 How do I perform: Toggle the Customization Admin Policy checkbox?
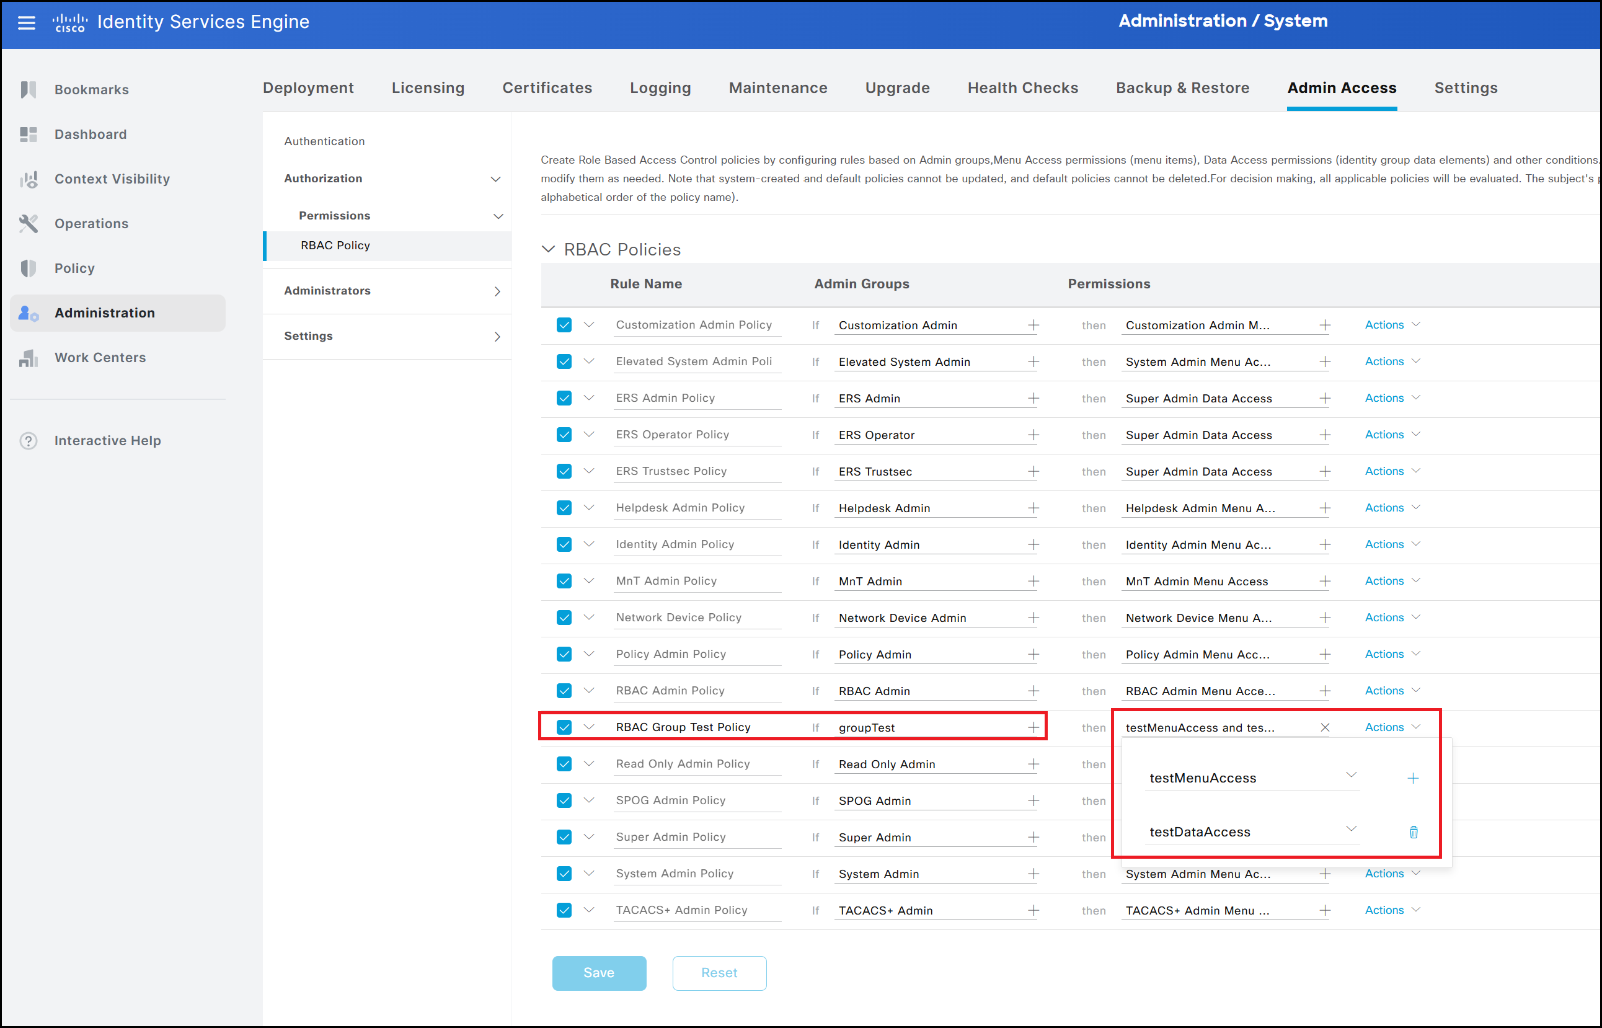click(564, 325)
